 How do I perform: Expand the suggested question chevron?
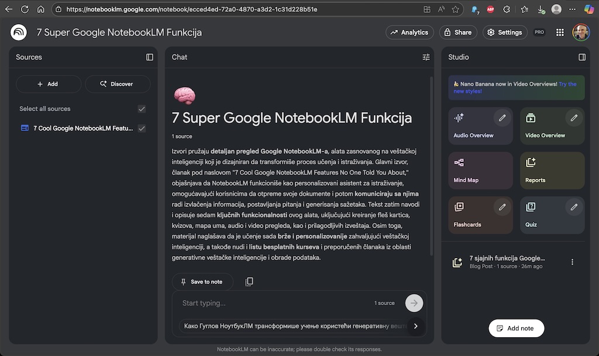415,326
